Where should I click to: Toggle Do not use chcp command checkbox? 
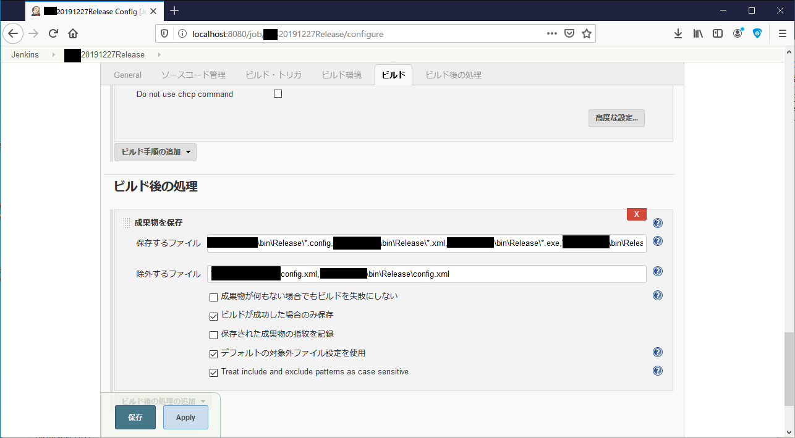[278, 94]
